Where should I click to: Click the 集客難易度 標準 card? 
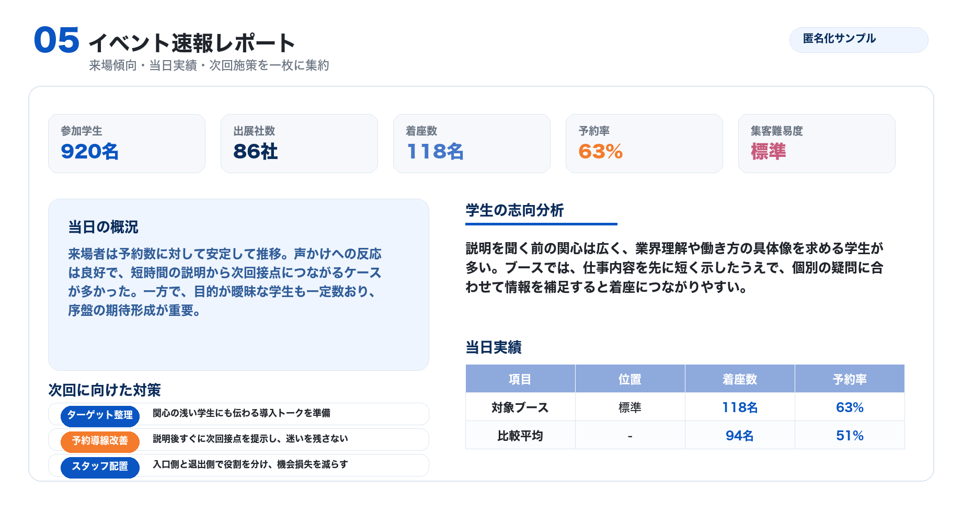click(x=817, y=143)
